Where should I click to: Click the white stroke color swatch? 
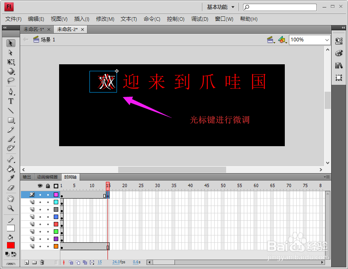tap(11, 228)
